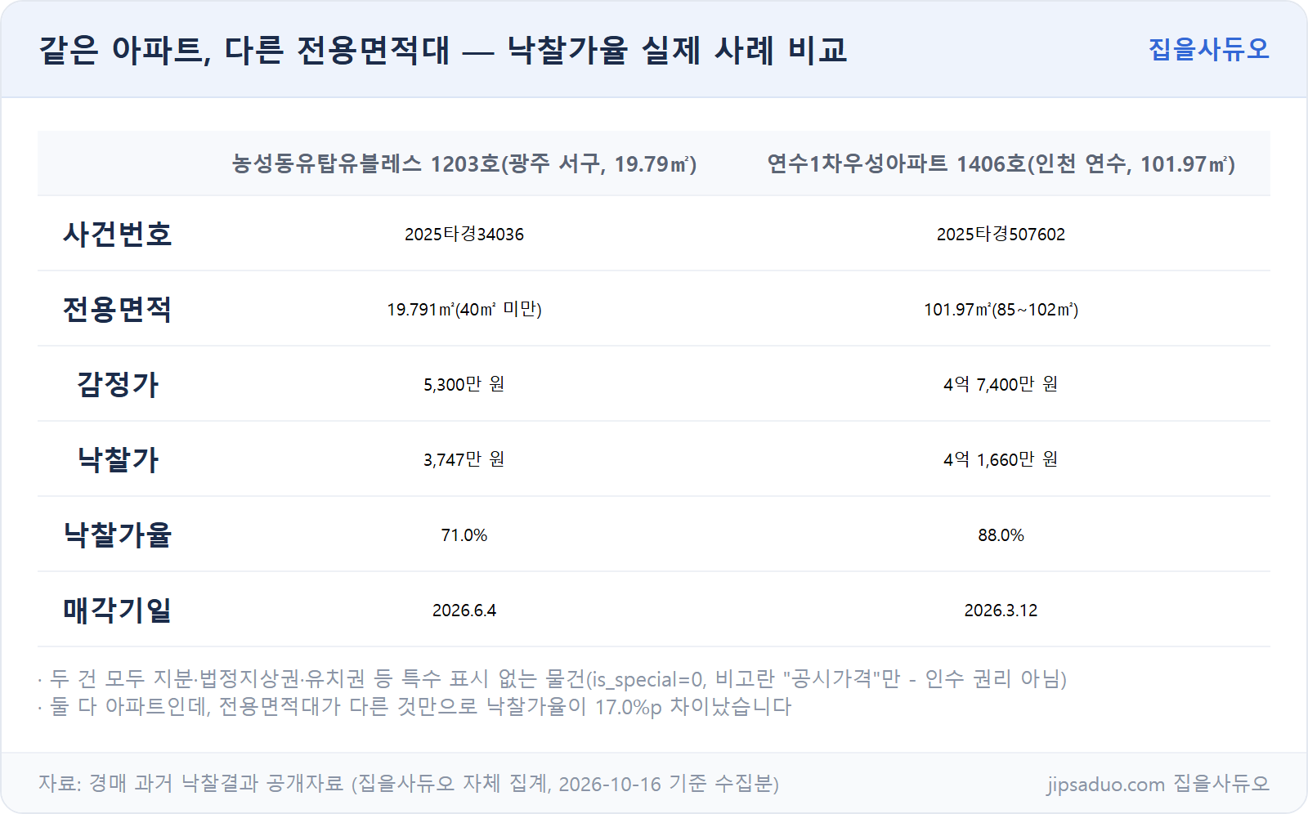The image size is (1308, 814).
Task: Select winning bid 4억 1,660만 원
Action: (x=1001, y=460)
